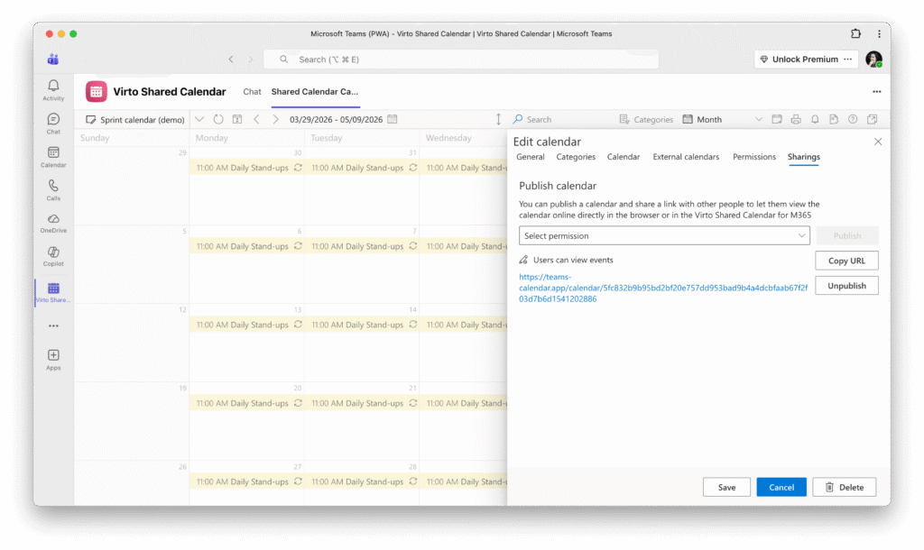The width and height of the screenshot is (924, 550).
Task: Show more apps via sidebar ellipsis
Action: coord(53,325)
